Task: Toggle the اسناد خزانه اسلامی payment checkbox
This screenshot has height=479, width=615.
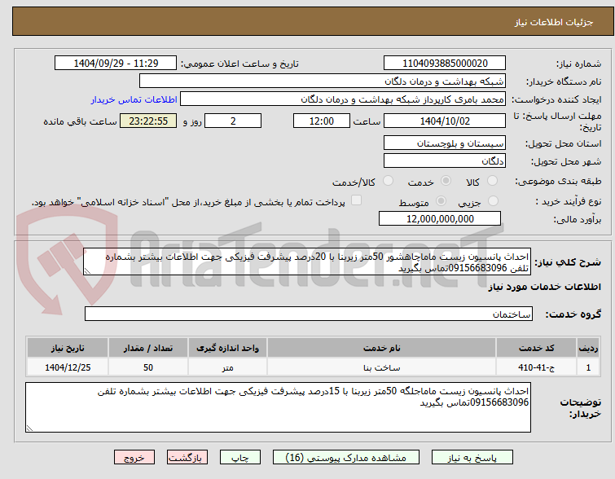Action: (x=356, y=200)
